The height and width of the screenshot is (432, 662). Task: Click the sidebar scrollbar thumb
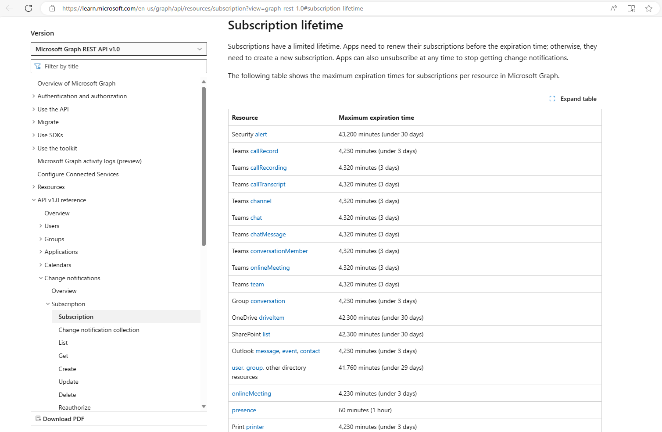point(204,166)
